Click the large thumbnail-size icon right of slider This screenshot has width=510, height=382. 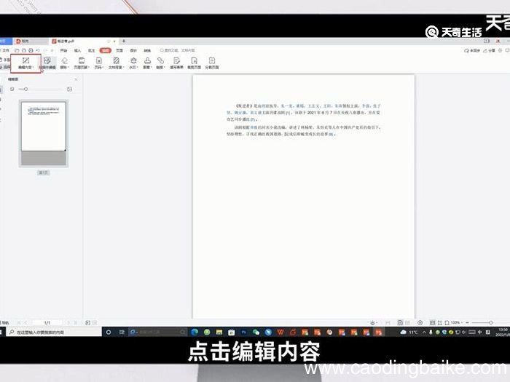pos(69,89)
